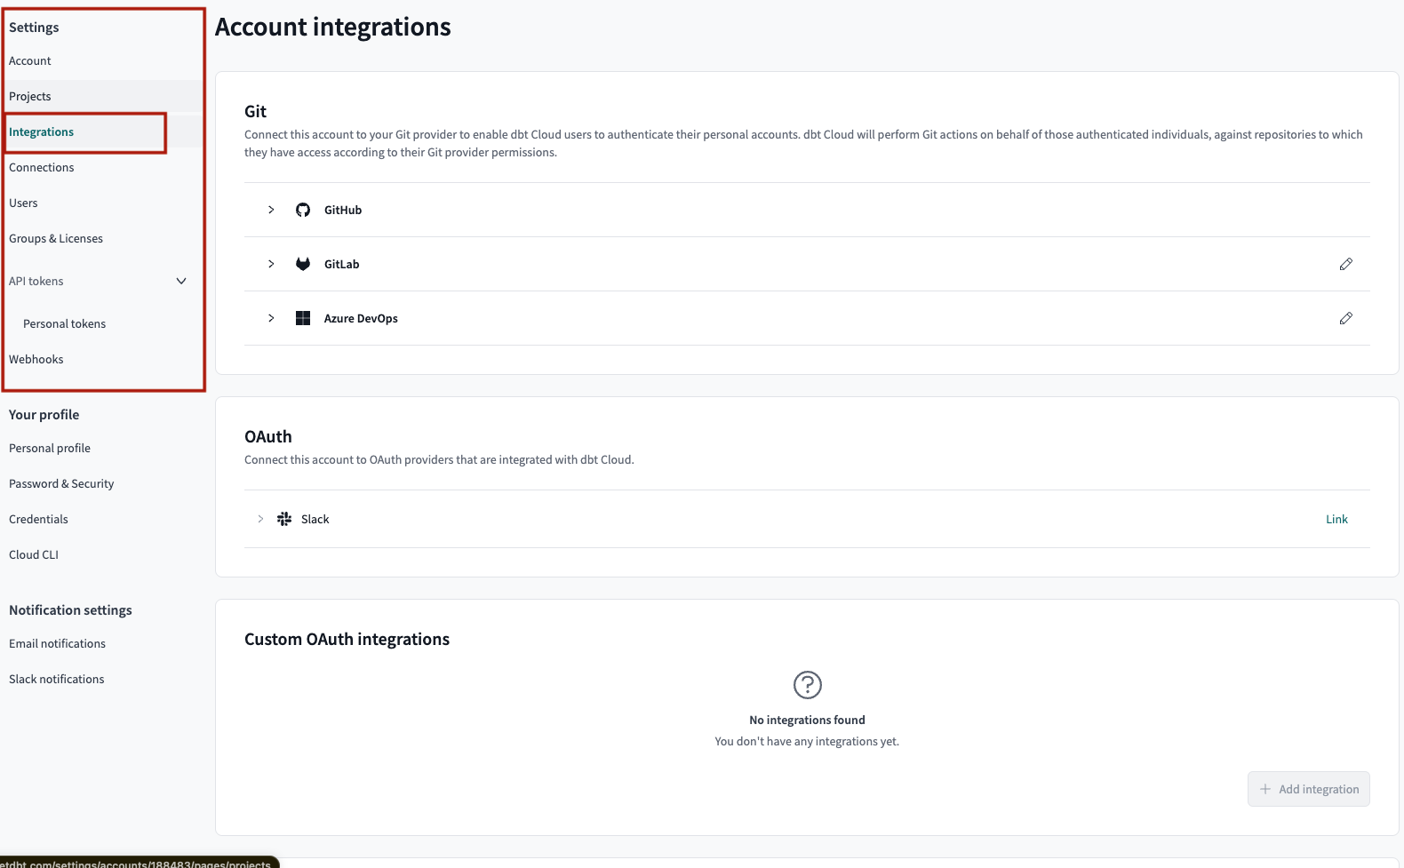Click the question mark icon above No integrations found
This screenshot has height=868, width=1404.
(x=807, y=685)
